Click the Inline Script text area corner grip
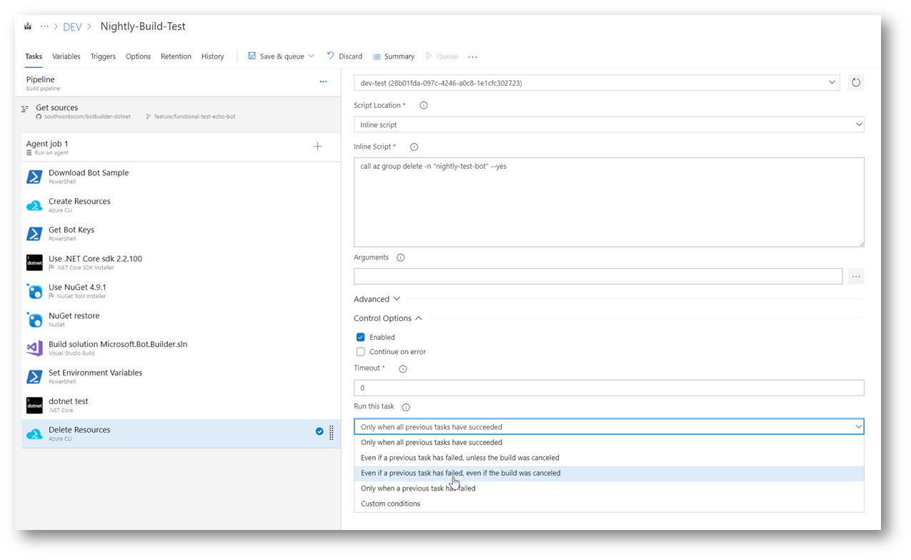 coord(860,243)
